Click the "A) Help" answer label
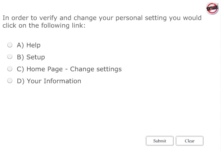 coord(29,45)
